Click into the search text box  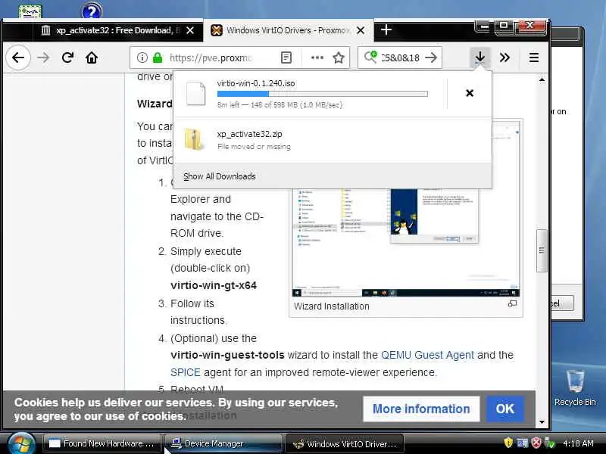point(400,58)
